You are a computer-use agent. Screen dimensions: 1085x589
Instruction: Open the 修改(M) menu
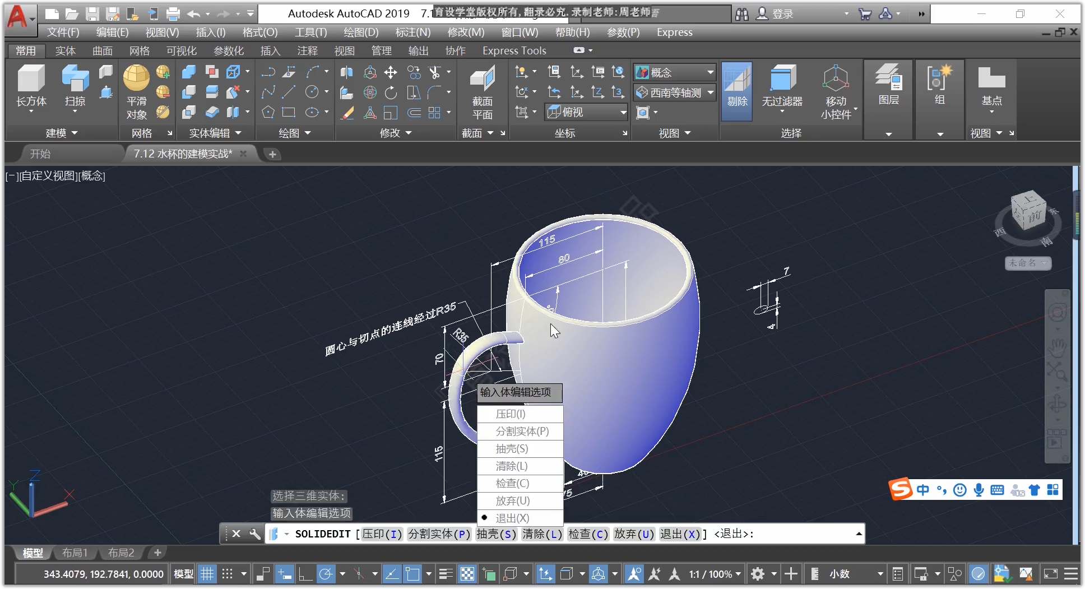pos(466,33)
